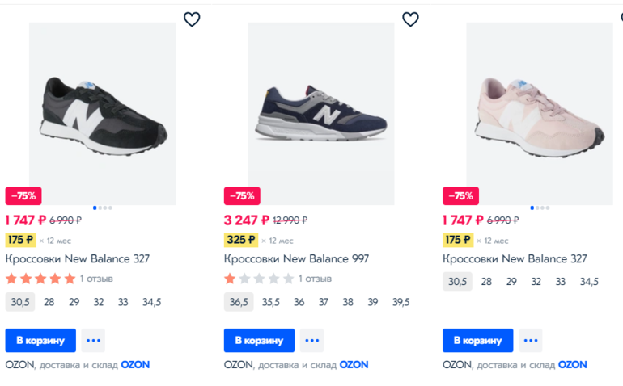Viewport: 623px width, 386px height.
Task: Select size 37 for New Balance 997
Action: 324,303
